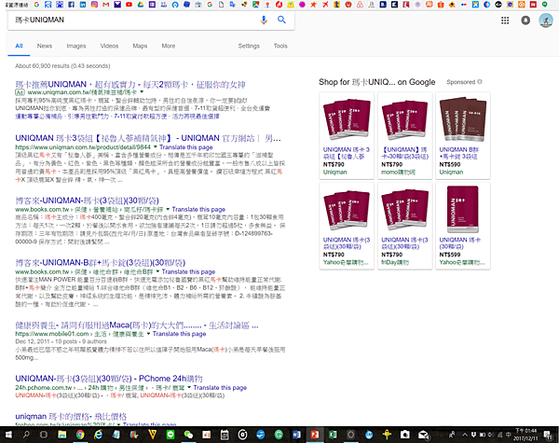Open the YouTube bookmark
The image size is (559, 443).
click(x=129, y=5)
